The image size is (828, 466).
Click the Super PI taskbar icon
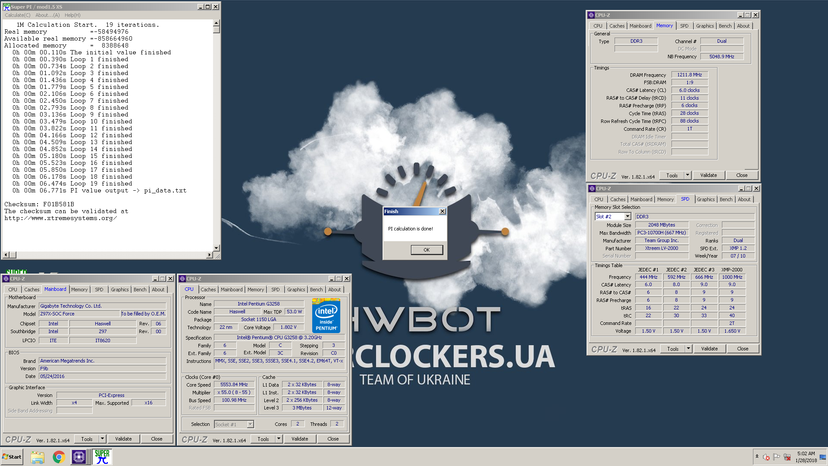pos(102,457)
